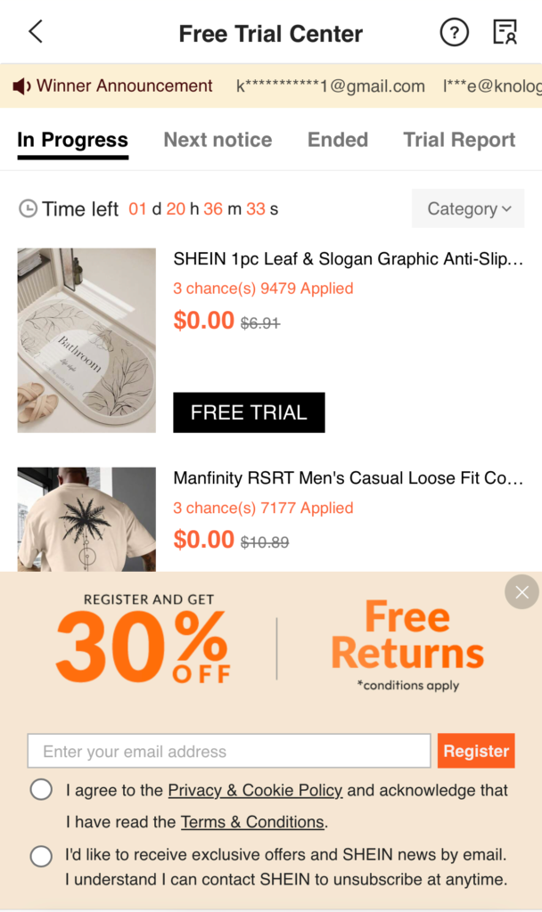Image resolution: width=542 pixels, height=912 pixels.
Task: Click the orange Register button
Action: [476, 750]
